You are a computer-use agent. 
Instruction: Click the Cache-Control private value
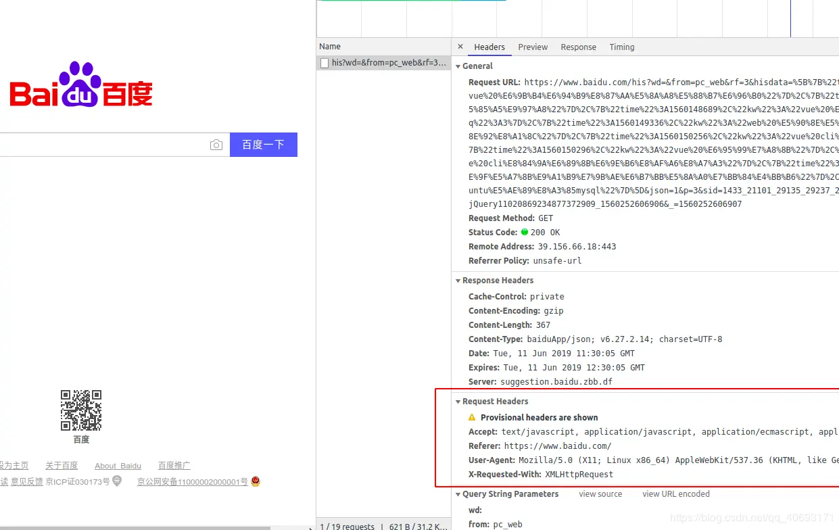click(548, 297)
